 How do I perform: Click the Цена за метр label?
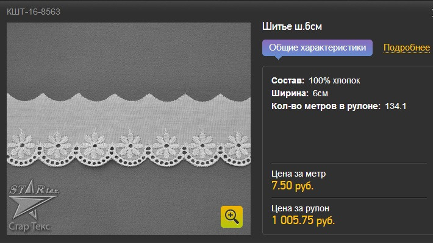(x=298, y=174)
